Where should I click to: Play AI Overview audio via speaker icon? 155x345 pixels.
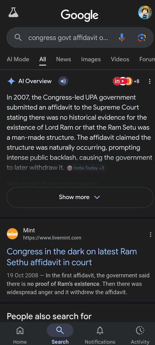[63, 81]
